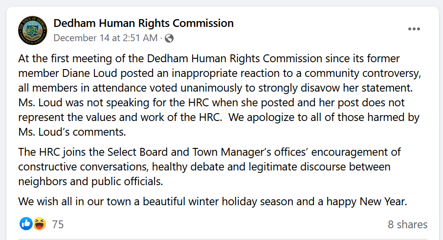Image resolution: width=443 pixels, height=240 pixels.
Task: Click the blue Like reaction icon
Action: pyautogui.click(x=26, y=224)
